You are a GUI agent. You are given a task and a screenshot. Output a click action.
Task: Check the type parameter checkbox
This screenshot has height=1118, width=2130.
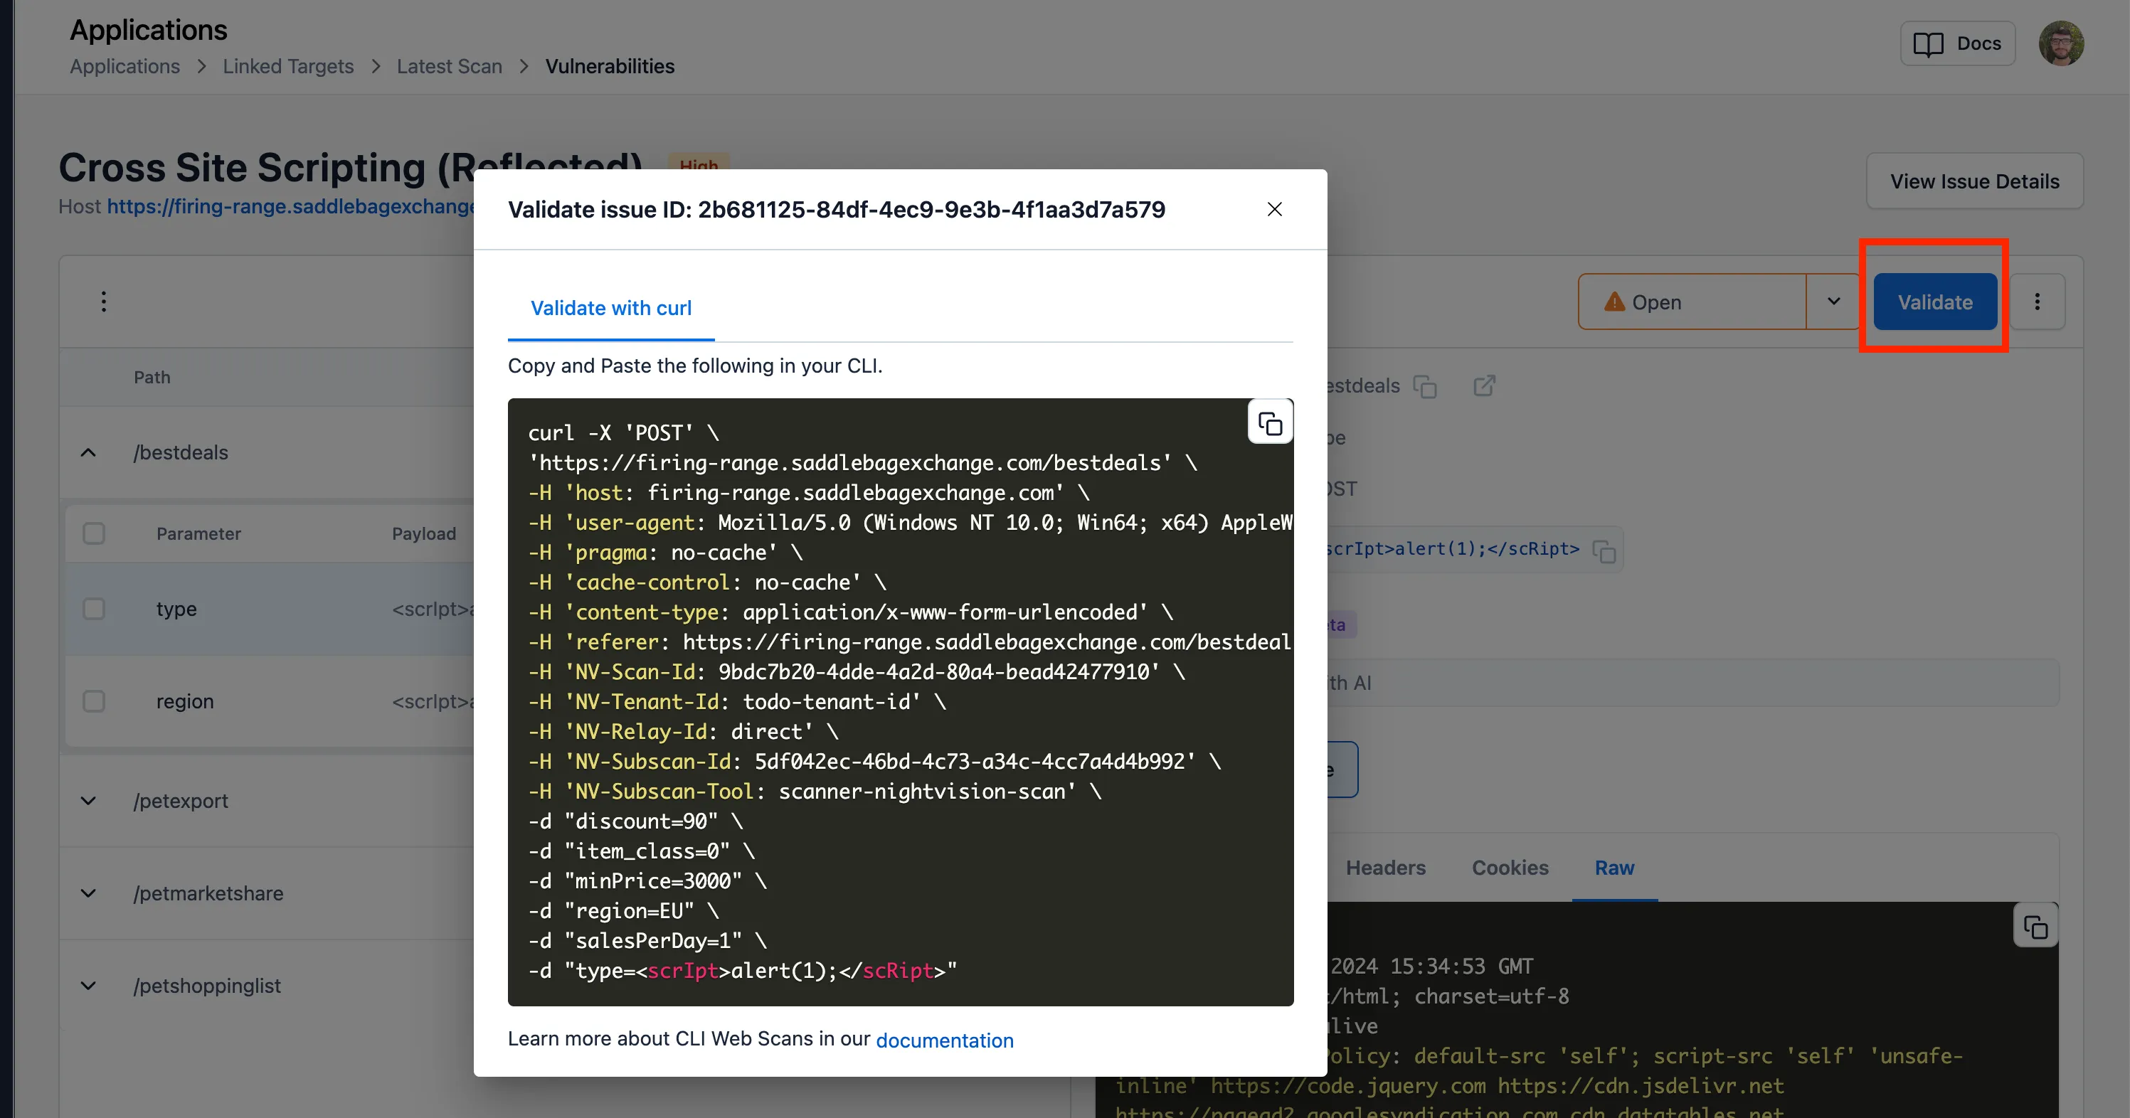(x=93, y=609)
